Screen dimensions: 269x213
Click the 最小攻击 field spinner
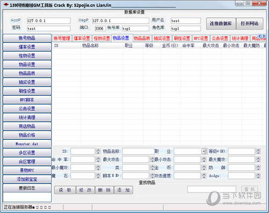[x=204, y=159]
